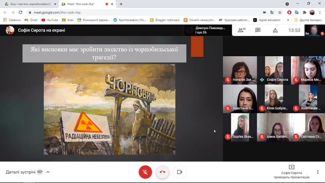The height and width of the screenshot is (183, 325).
Task: Click the Софія Сирота на екрані title
Action: 41,30
